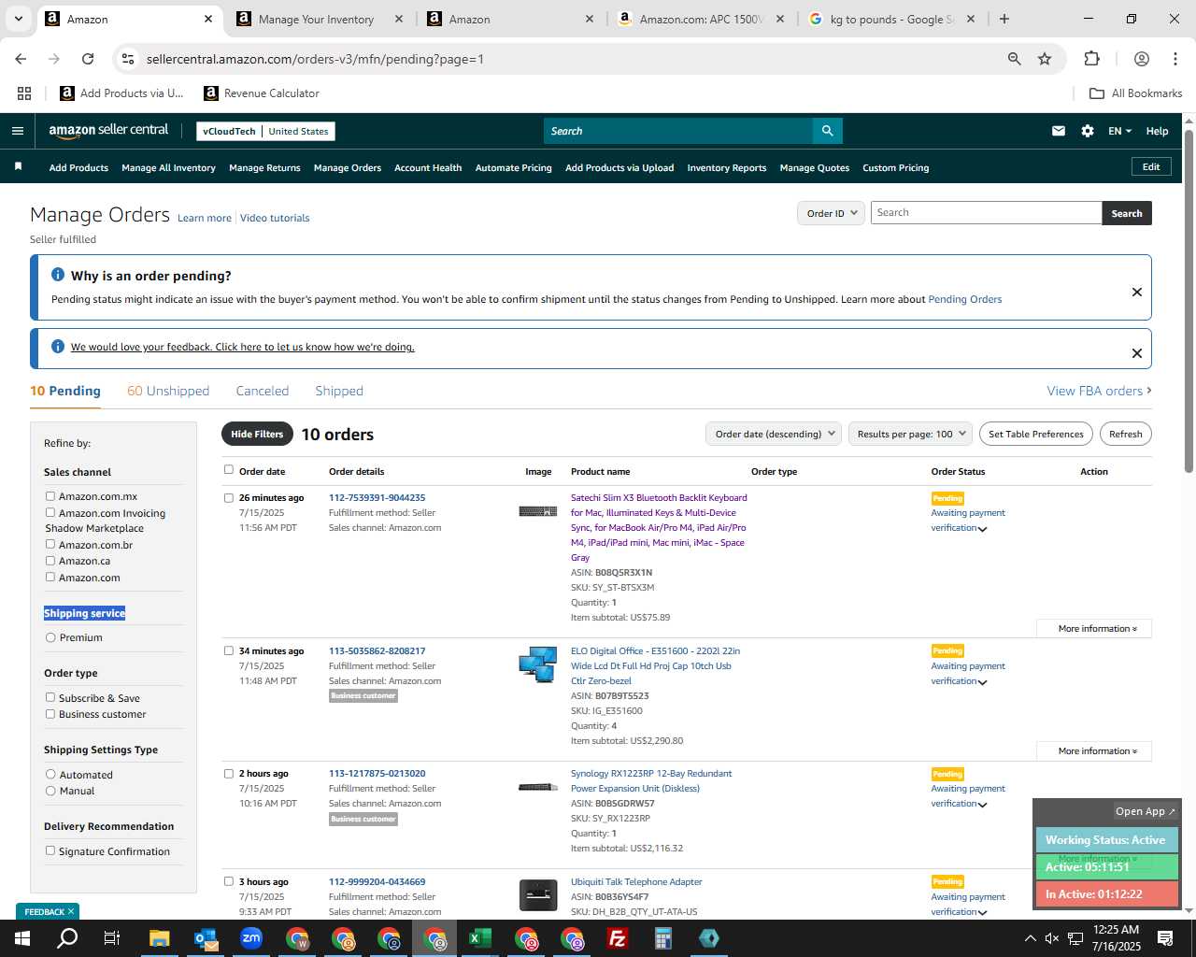Select the Premium shipping service radio

pyautogui.click(x=50, y=637)
